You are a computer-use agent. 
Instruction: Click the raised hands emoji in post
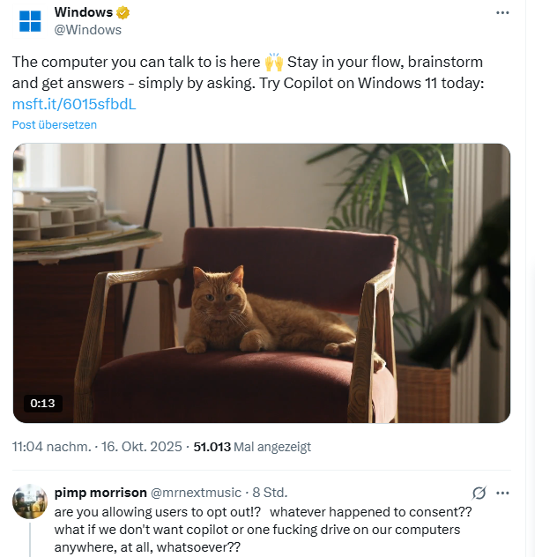click(274, 63)
